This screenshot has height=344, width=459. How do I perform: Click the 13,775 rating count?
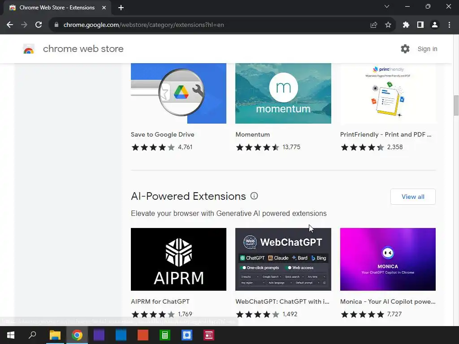pos(291,147)
